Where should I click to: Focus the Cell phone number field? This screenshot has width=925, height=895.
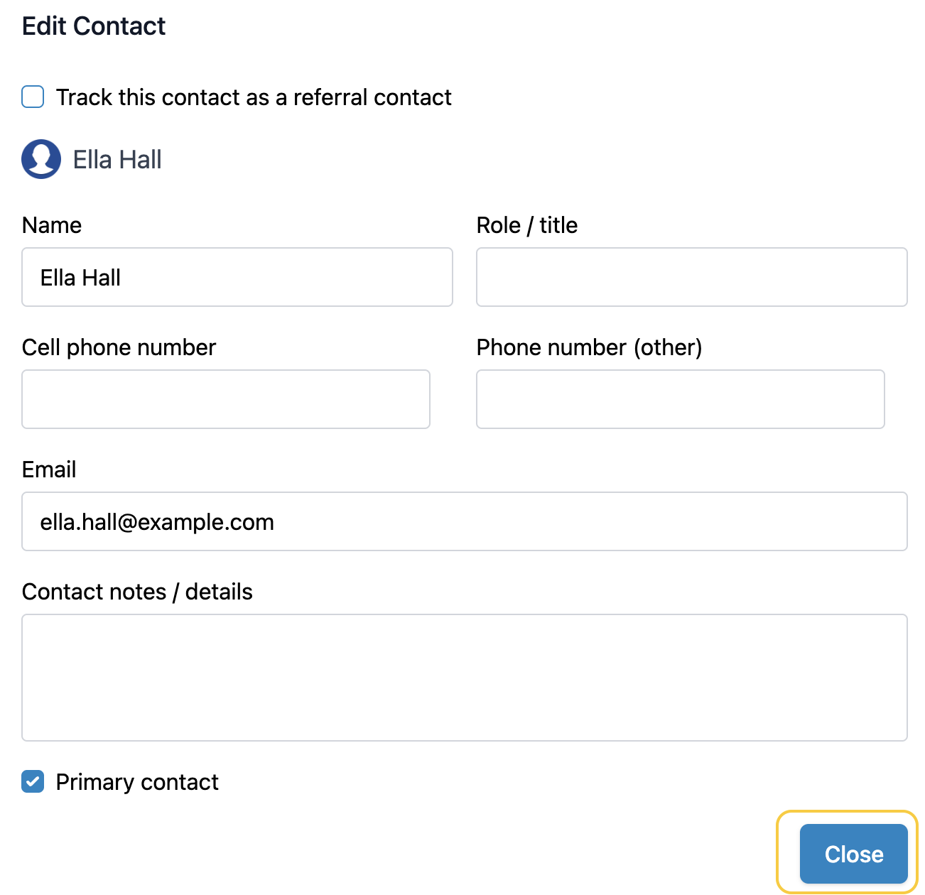(225, 399)
